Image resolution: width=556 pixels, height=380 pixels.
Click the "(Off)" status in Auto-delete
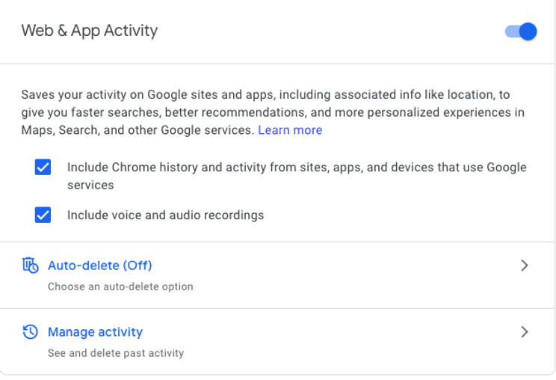[x=138, y=265]
